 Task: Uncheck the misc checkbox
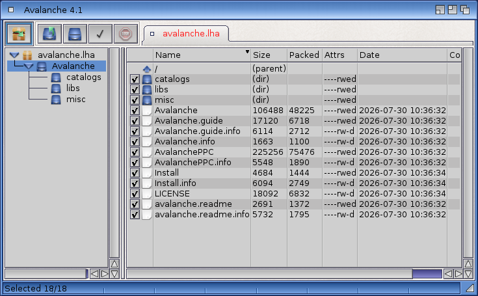tap(135, 100)
